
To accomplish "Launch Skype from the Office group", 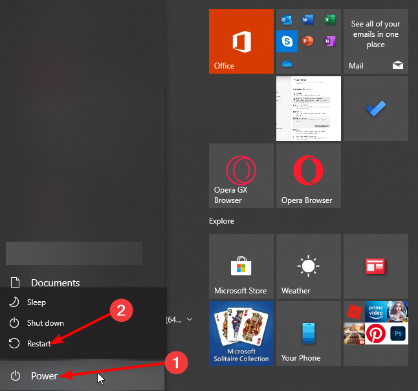I will click(x=287, y=41).
